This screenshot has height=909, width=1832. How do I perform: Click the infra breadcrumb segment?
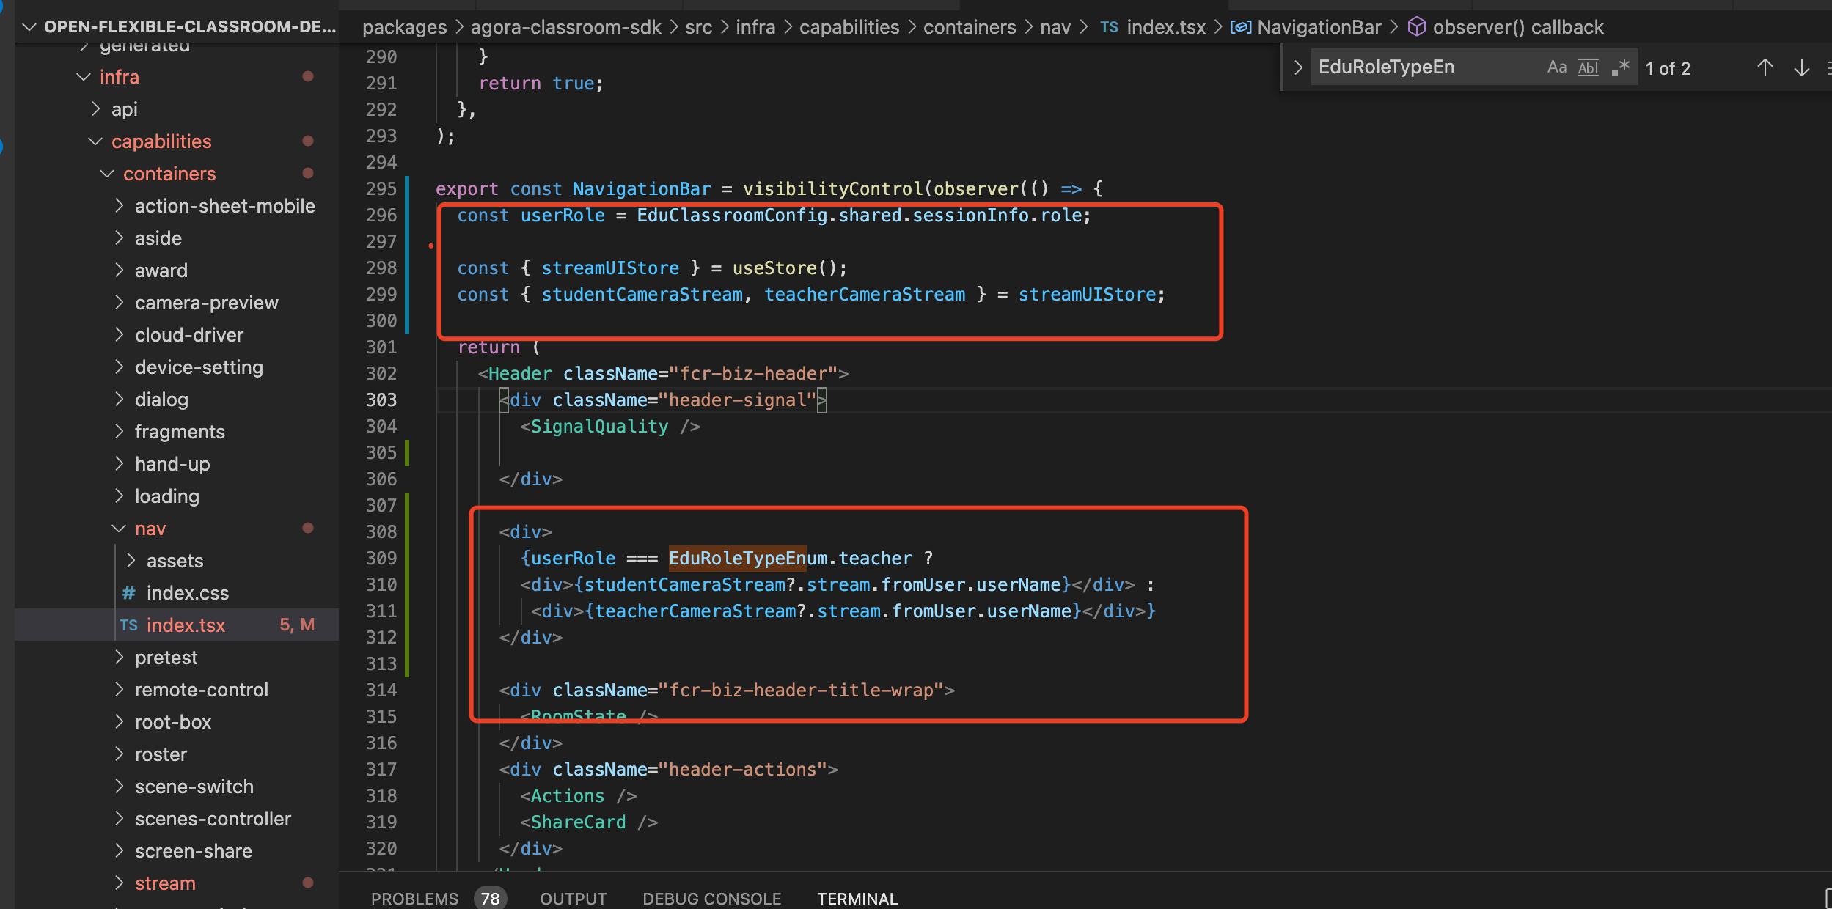[755, 28]
